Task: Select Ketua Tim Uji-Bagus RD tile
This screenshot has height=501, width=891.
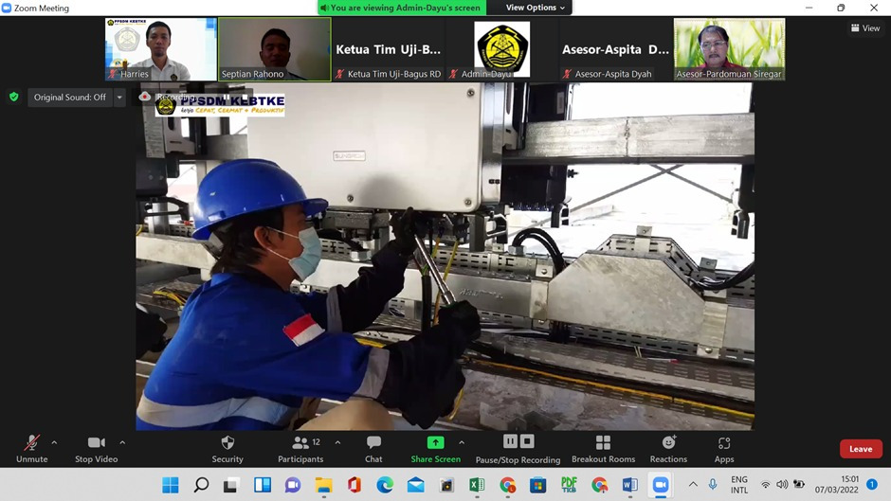Action: tap(388, 49)
